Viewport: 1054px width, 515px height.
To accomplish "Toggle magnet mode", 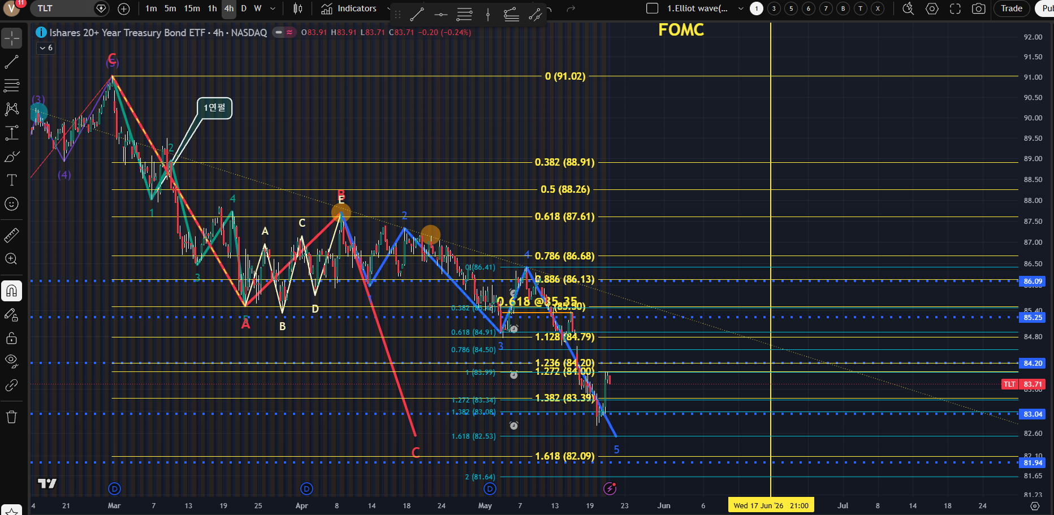I will tap(12, 291).
